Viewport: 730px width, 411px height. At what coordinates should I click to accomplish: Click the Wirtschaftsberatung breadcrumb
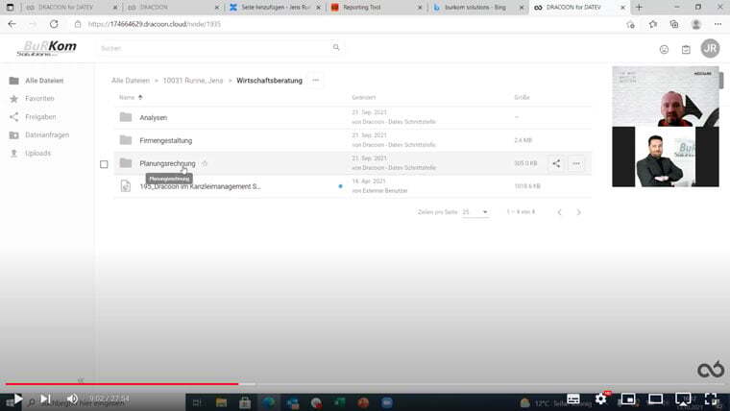tap(269, 81)
